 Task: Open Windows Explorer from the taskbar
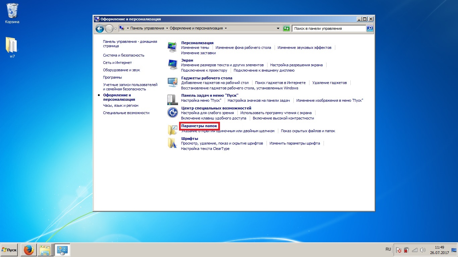45,250
